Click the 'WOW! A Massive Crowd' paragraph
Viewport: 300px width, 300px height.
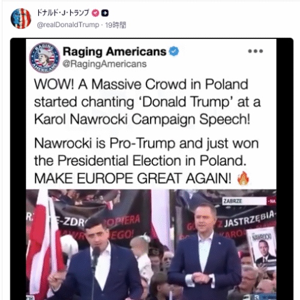click(x=148, y=101)
